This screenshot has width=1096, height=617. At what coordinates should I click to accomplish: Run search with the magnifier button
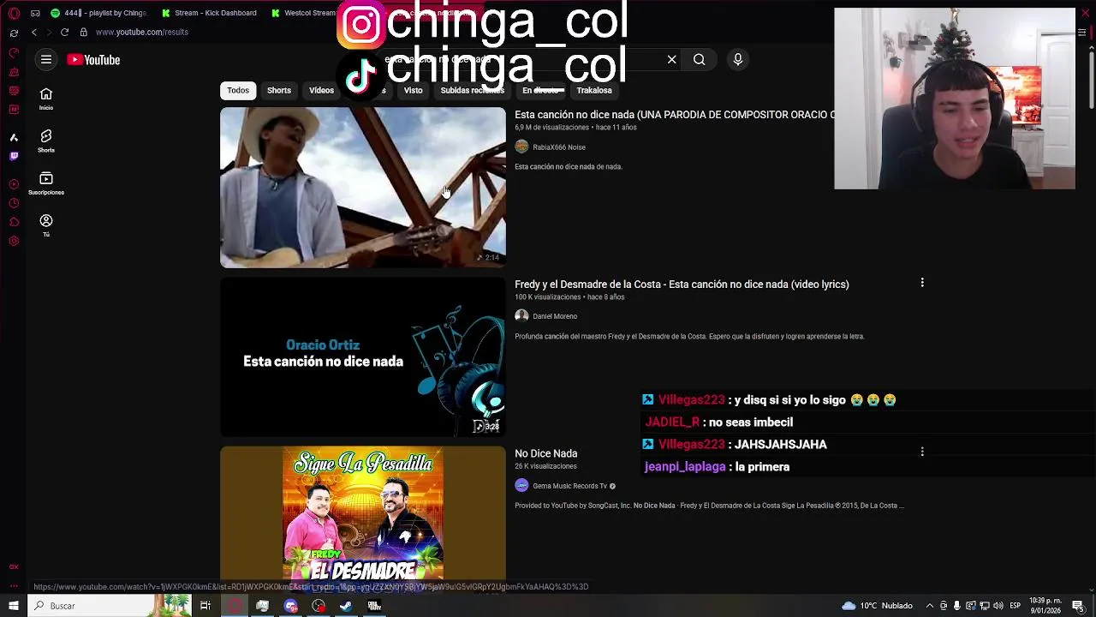[700, 59]
